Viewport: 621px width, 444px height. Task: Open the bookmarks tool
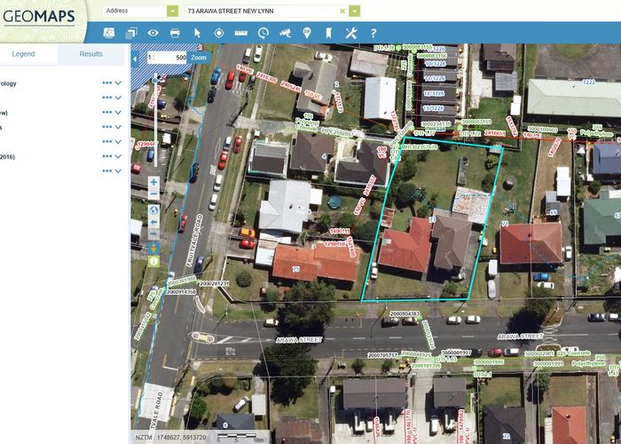coord(328,33)
